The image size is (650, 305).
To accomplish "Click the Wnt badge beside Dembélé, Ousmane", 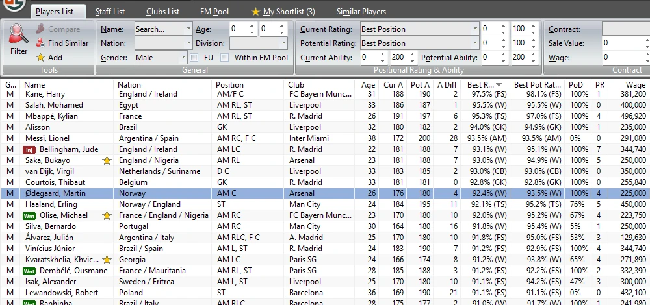I will tap(29, 271).
